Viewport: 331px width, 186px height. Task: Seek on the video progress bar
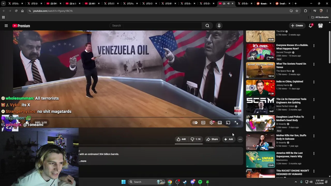pos(128,118)
